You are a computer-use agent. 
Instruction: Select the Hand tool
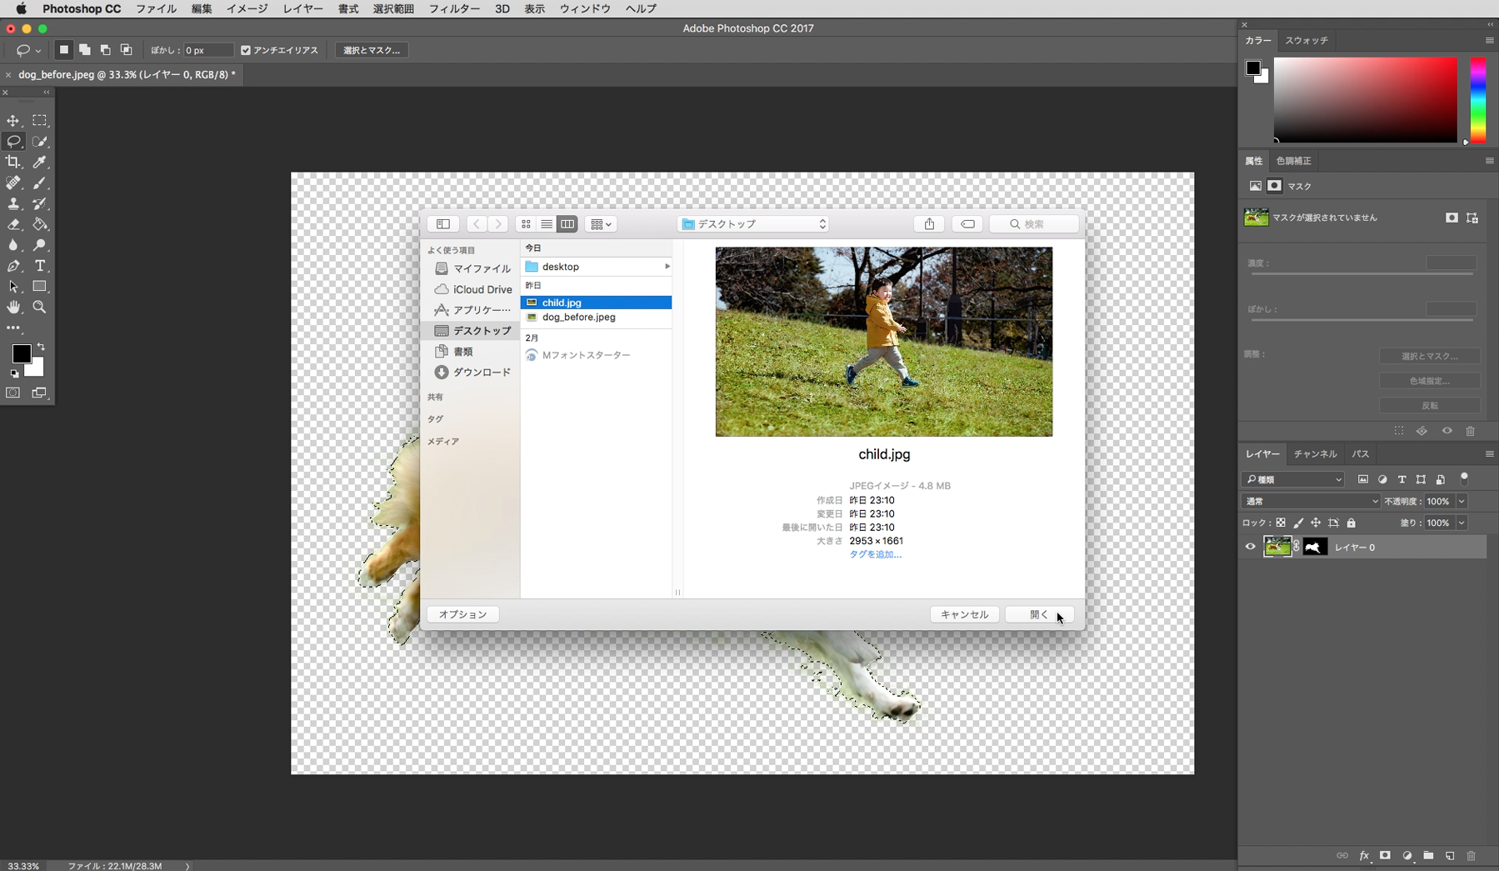coord(13,307)
